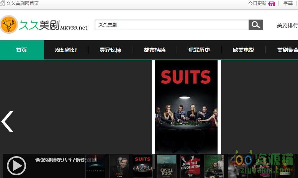Open the 魔幻科幻 category

(66, 50)
